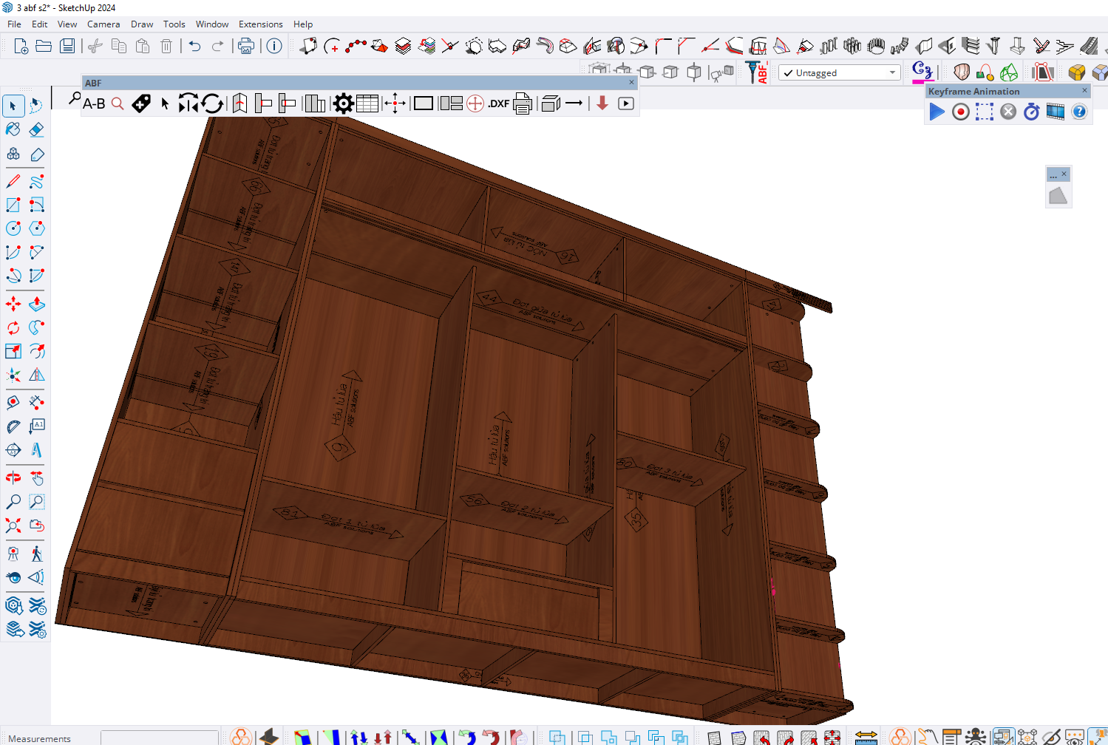Select the Rotate tool
Screen dimensions: 1108x745
point(13,327)
